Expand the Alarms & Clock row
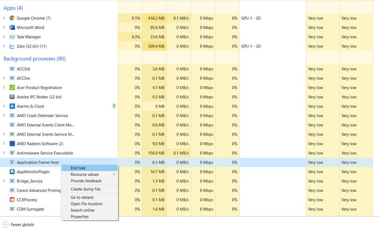 pyautogui.click(x=4, y=106)
